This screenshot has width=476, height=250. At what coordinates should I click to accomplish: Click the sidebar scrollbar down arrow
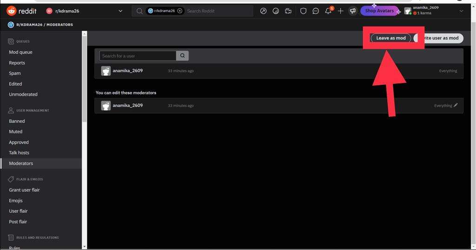[85, 247]
